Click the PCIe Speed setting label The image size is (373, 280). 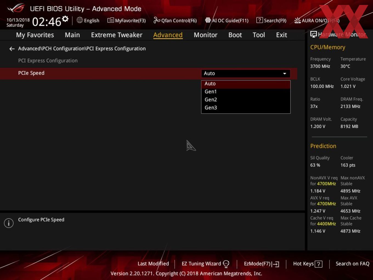click(x=31, y=73)
